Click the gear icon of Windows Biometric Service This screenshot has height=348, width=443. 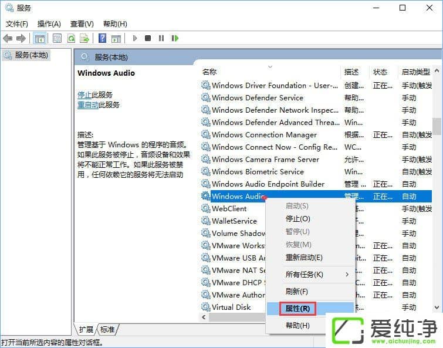[205, 171]
